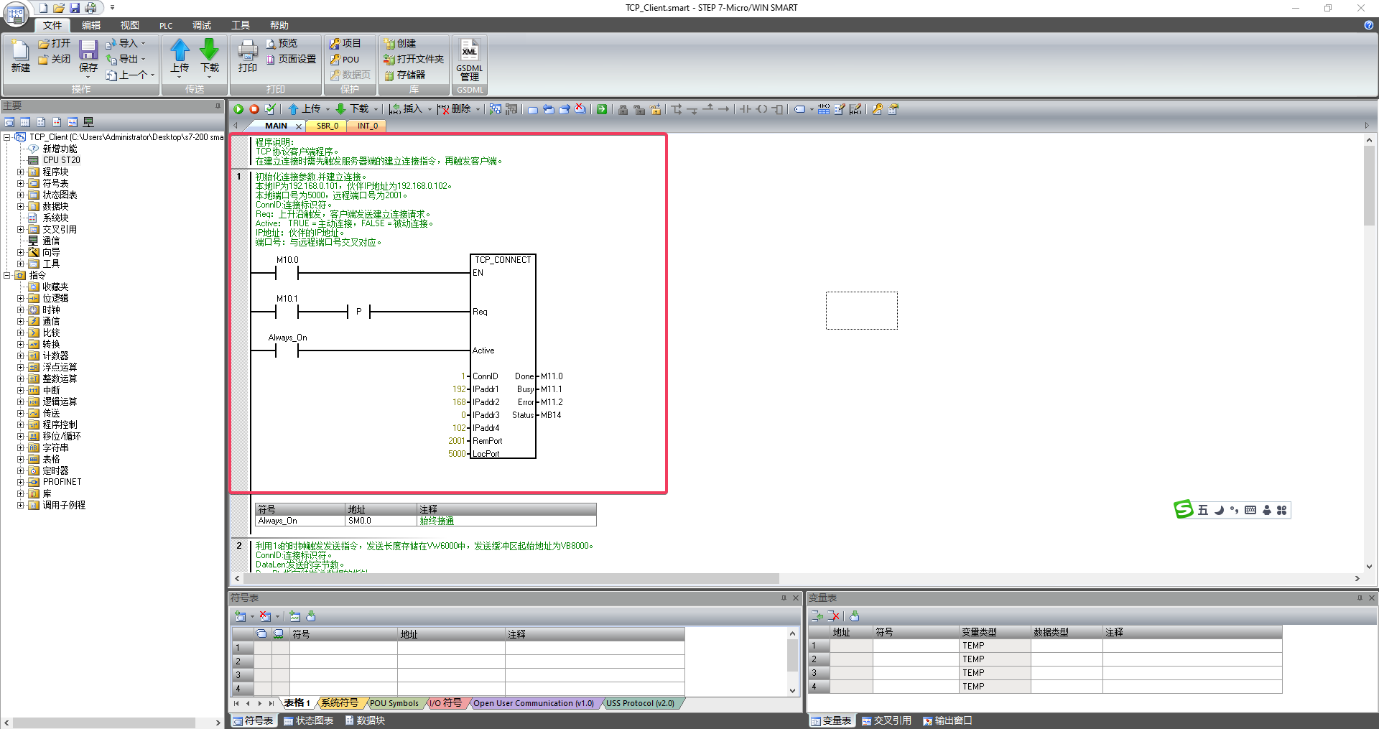Click the green go-to arrow icon

point(602,109)
